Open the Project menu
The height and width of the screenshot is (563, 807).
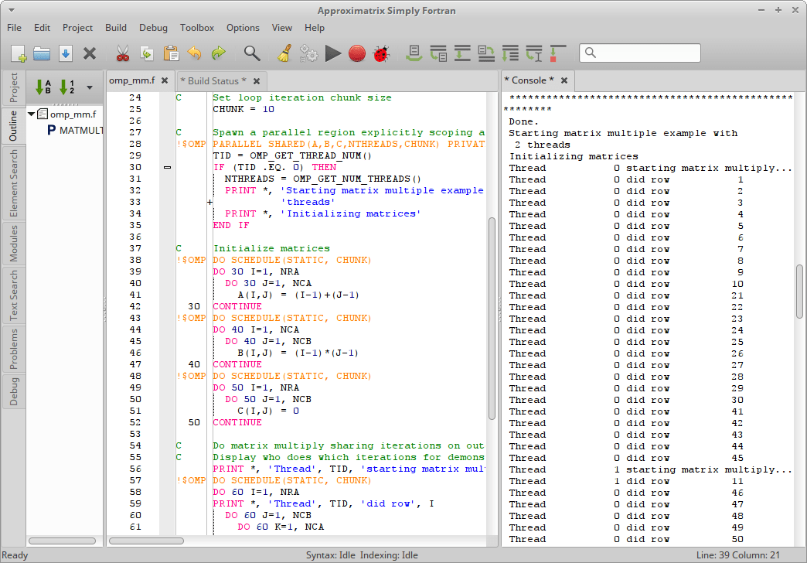pos(78,28)
